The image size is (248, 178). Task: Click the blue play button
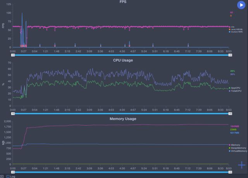242,5
